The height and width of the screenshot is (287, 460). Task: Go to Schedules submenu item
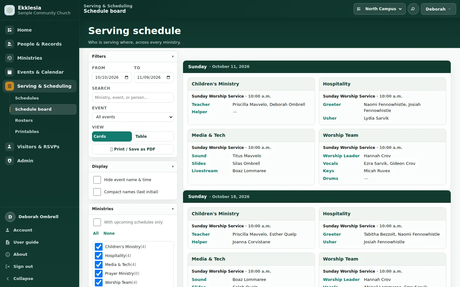point(43,98)
